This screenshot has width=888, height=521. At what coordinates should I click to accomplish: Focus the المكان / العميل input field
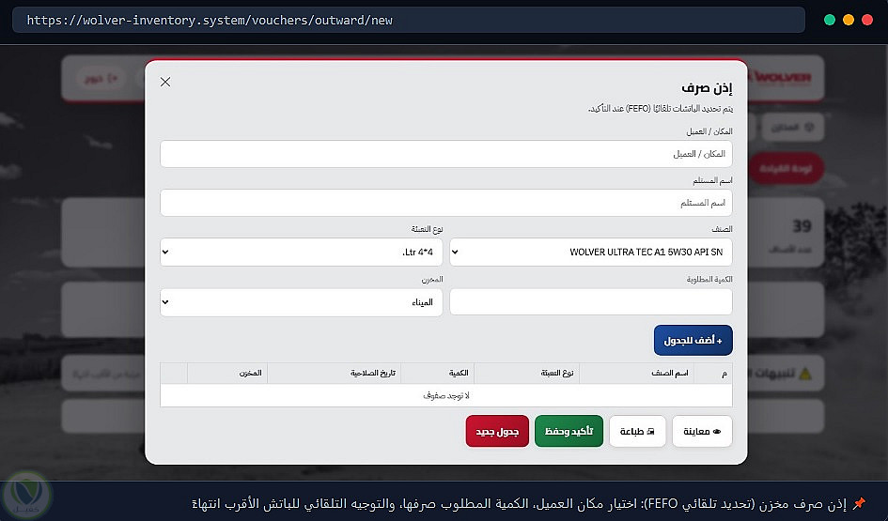[446, 154]
